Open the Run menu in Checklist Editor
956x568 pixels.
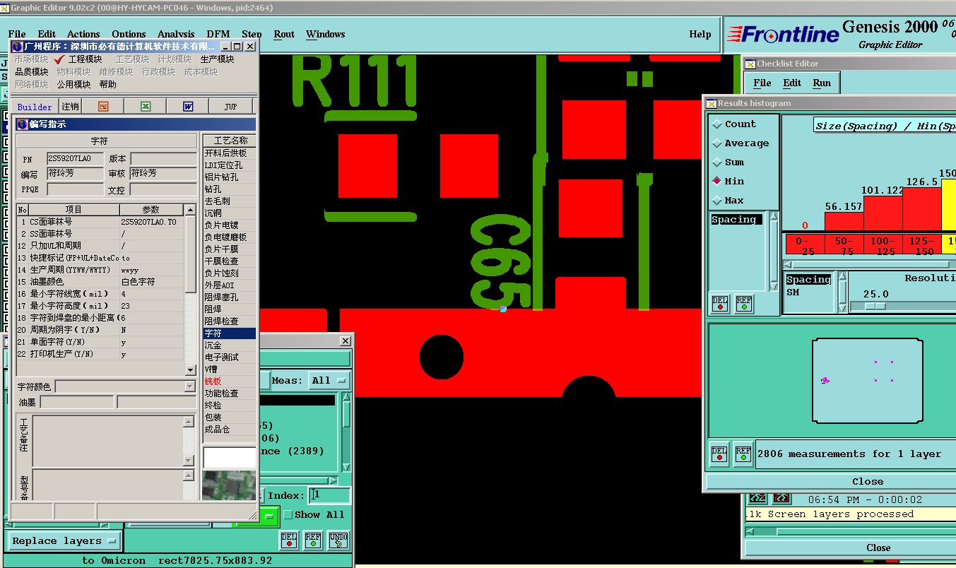[822, 83]
